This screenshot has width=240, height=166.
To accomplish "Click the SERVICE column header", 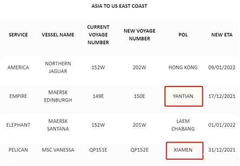I will [x=18, y=35].
